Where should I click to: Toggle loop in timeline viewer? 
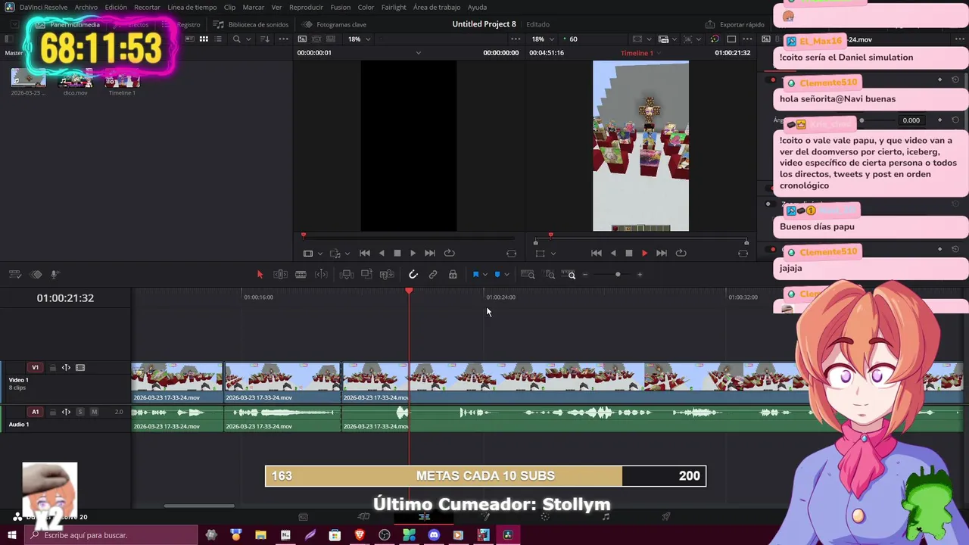pyautogui.click(x=681, y=253)
